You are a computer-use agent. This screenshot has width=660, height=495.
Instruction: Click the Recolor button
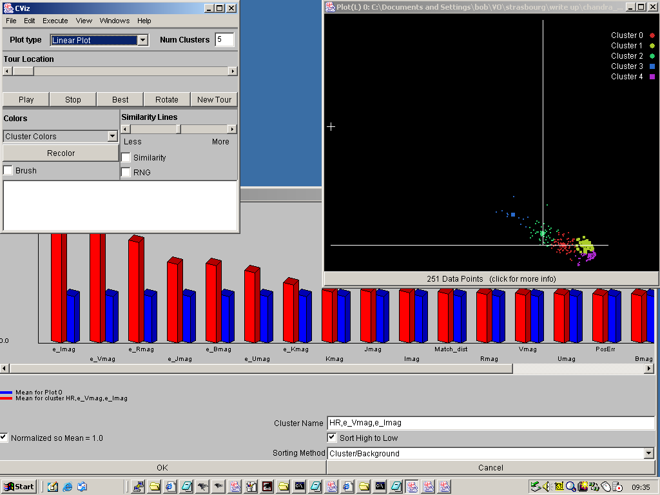click(x=61, y=153)
